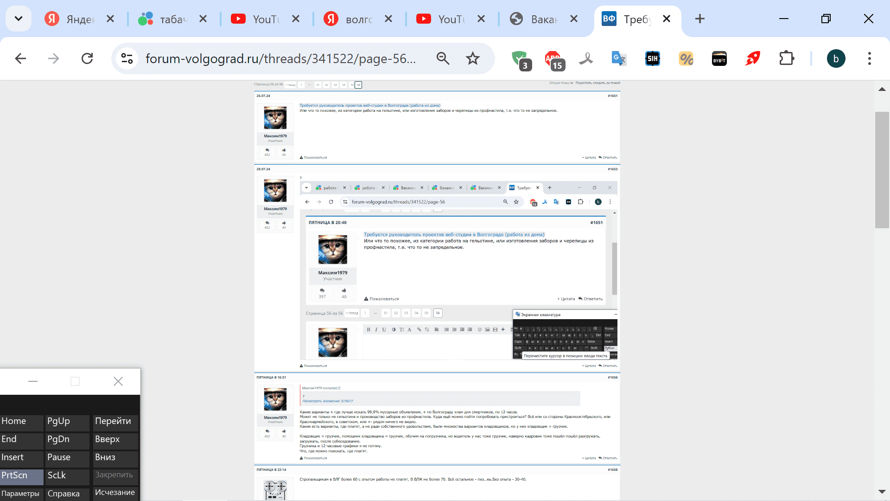Bookmark this page with the star icon

(x=472, y=59)
